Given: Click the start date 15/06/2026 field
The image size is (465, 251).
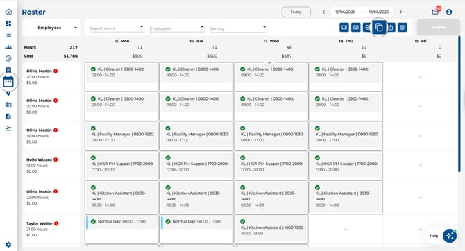Looking at the screenshot, I should tap(345, 12).
